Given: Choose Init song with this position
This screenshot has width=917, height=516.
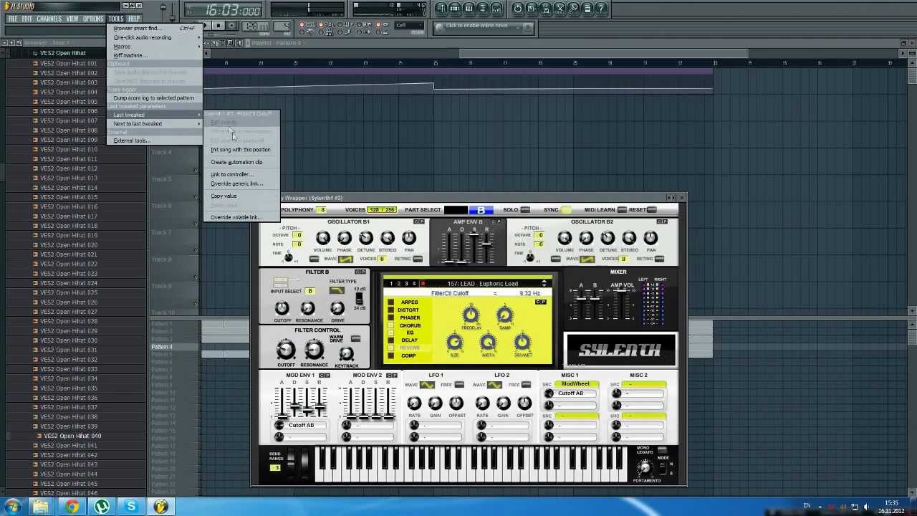Looking at the screenshot, I should coord(241,150).
